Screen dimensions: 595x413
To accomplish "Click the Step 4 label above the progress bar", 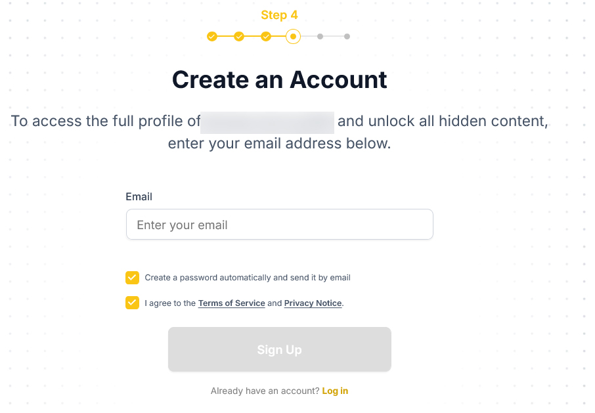I will [279, 14].
